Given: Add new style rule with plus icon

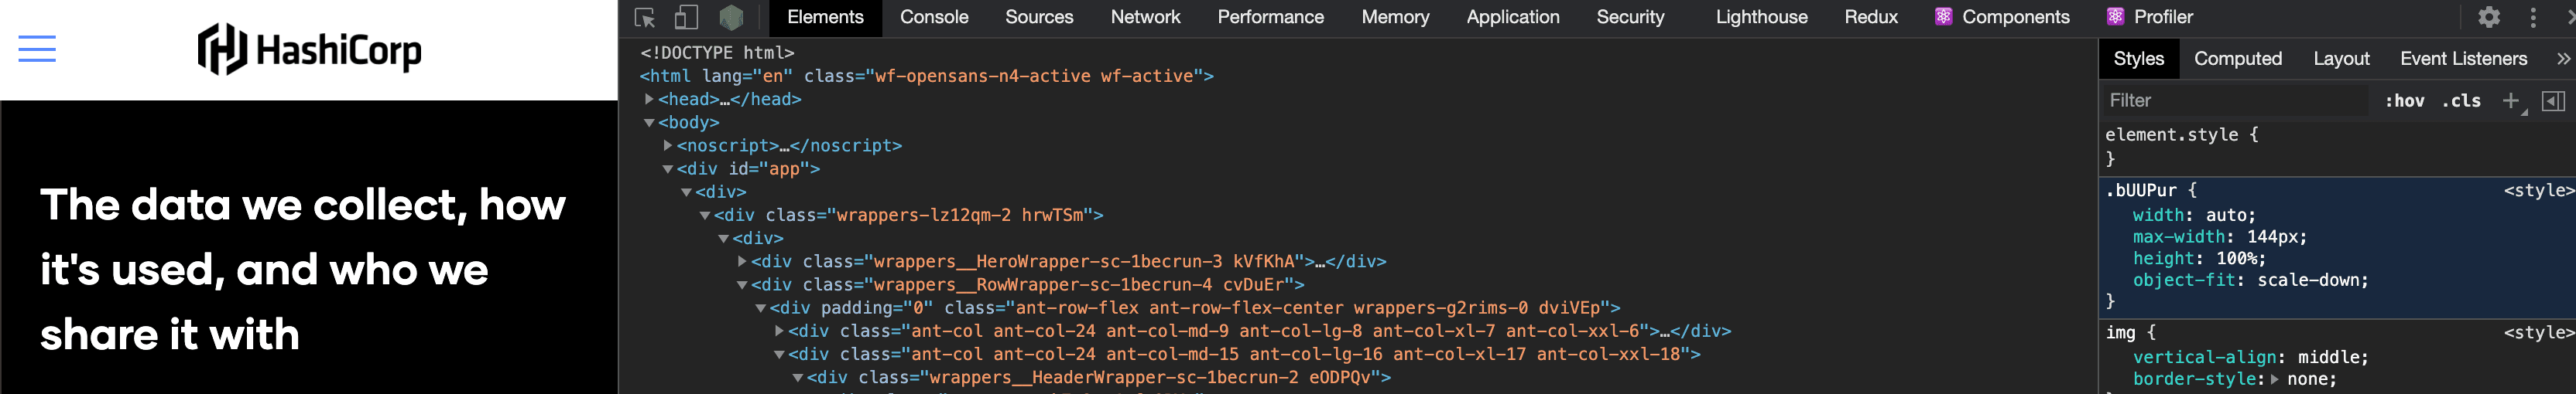Looking at the screenshot, I should pos(2510,100).
